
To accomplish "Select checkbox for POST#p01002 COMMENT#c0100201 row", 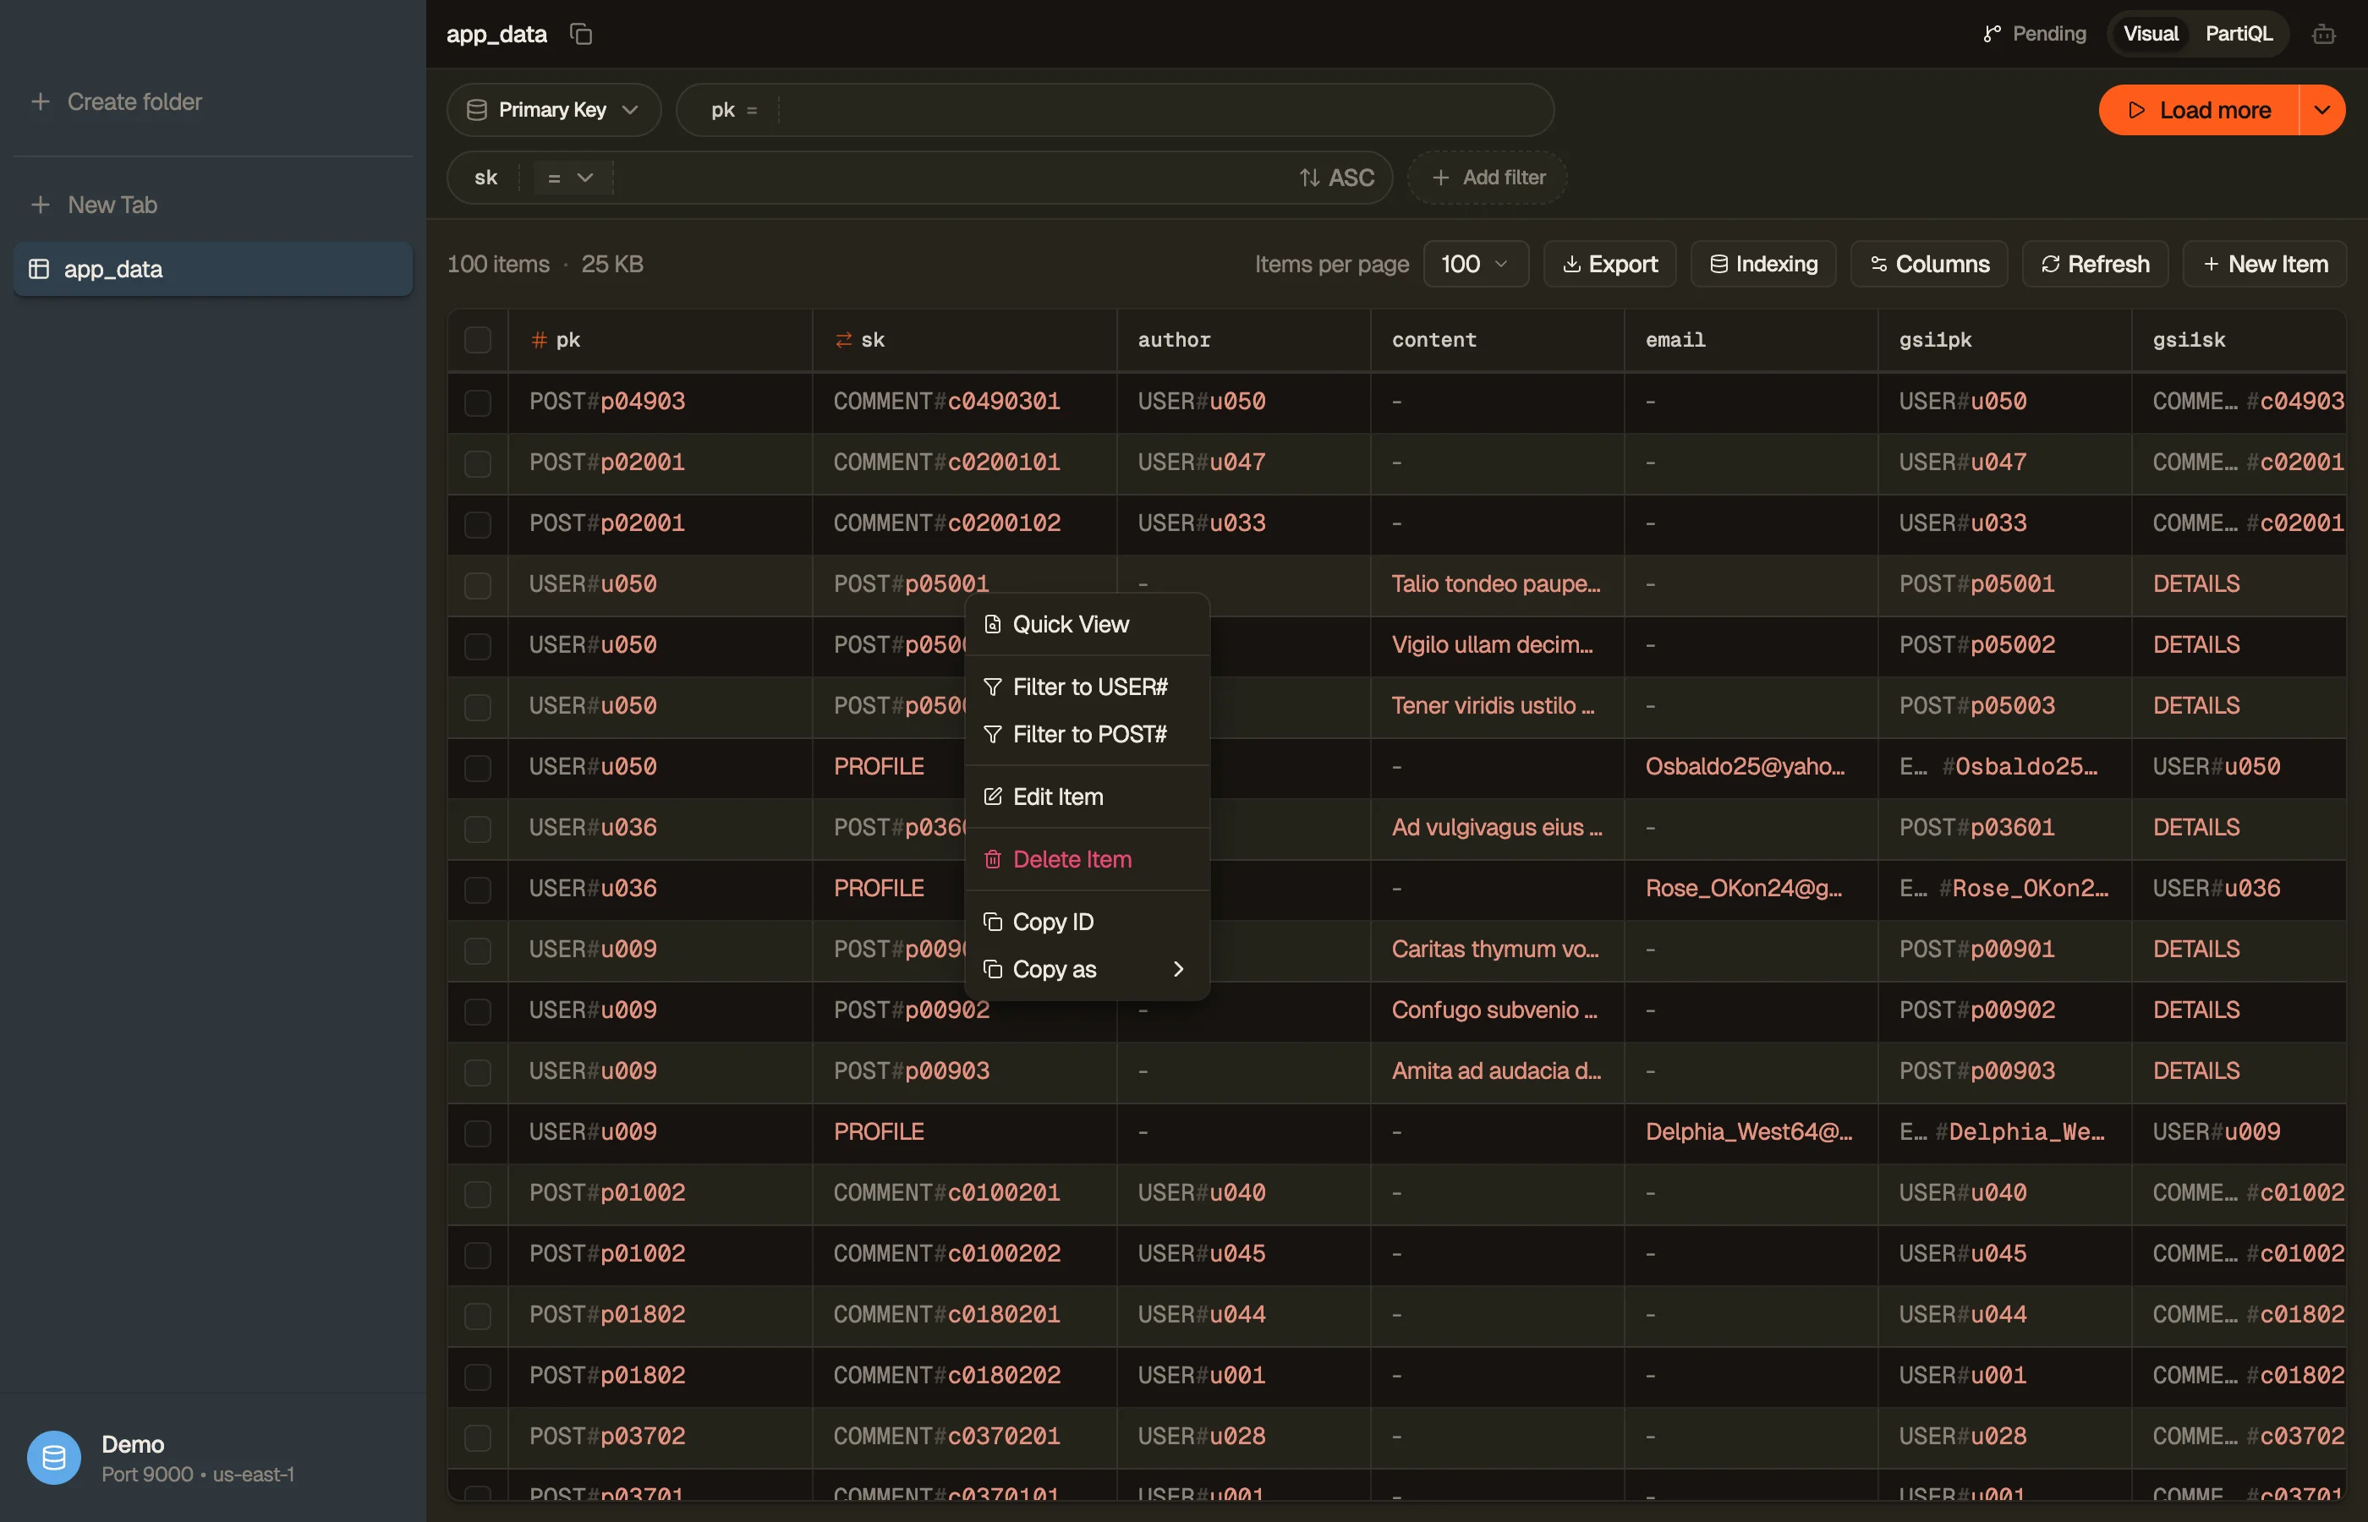I will [x=477, y=1194].
